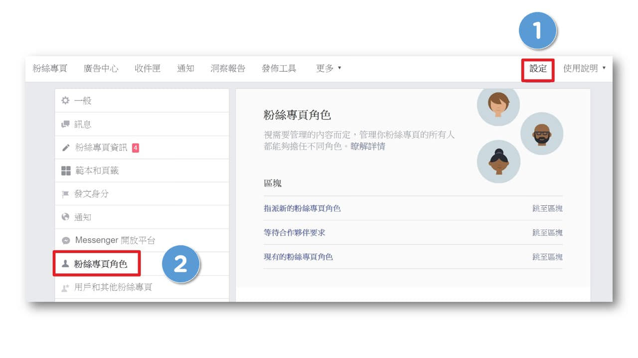Click the person icon beside 粉絲專頁角色
Viewport: 638px width, 358px height.
coord(65,264)
